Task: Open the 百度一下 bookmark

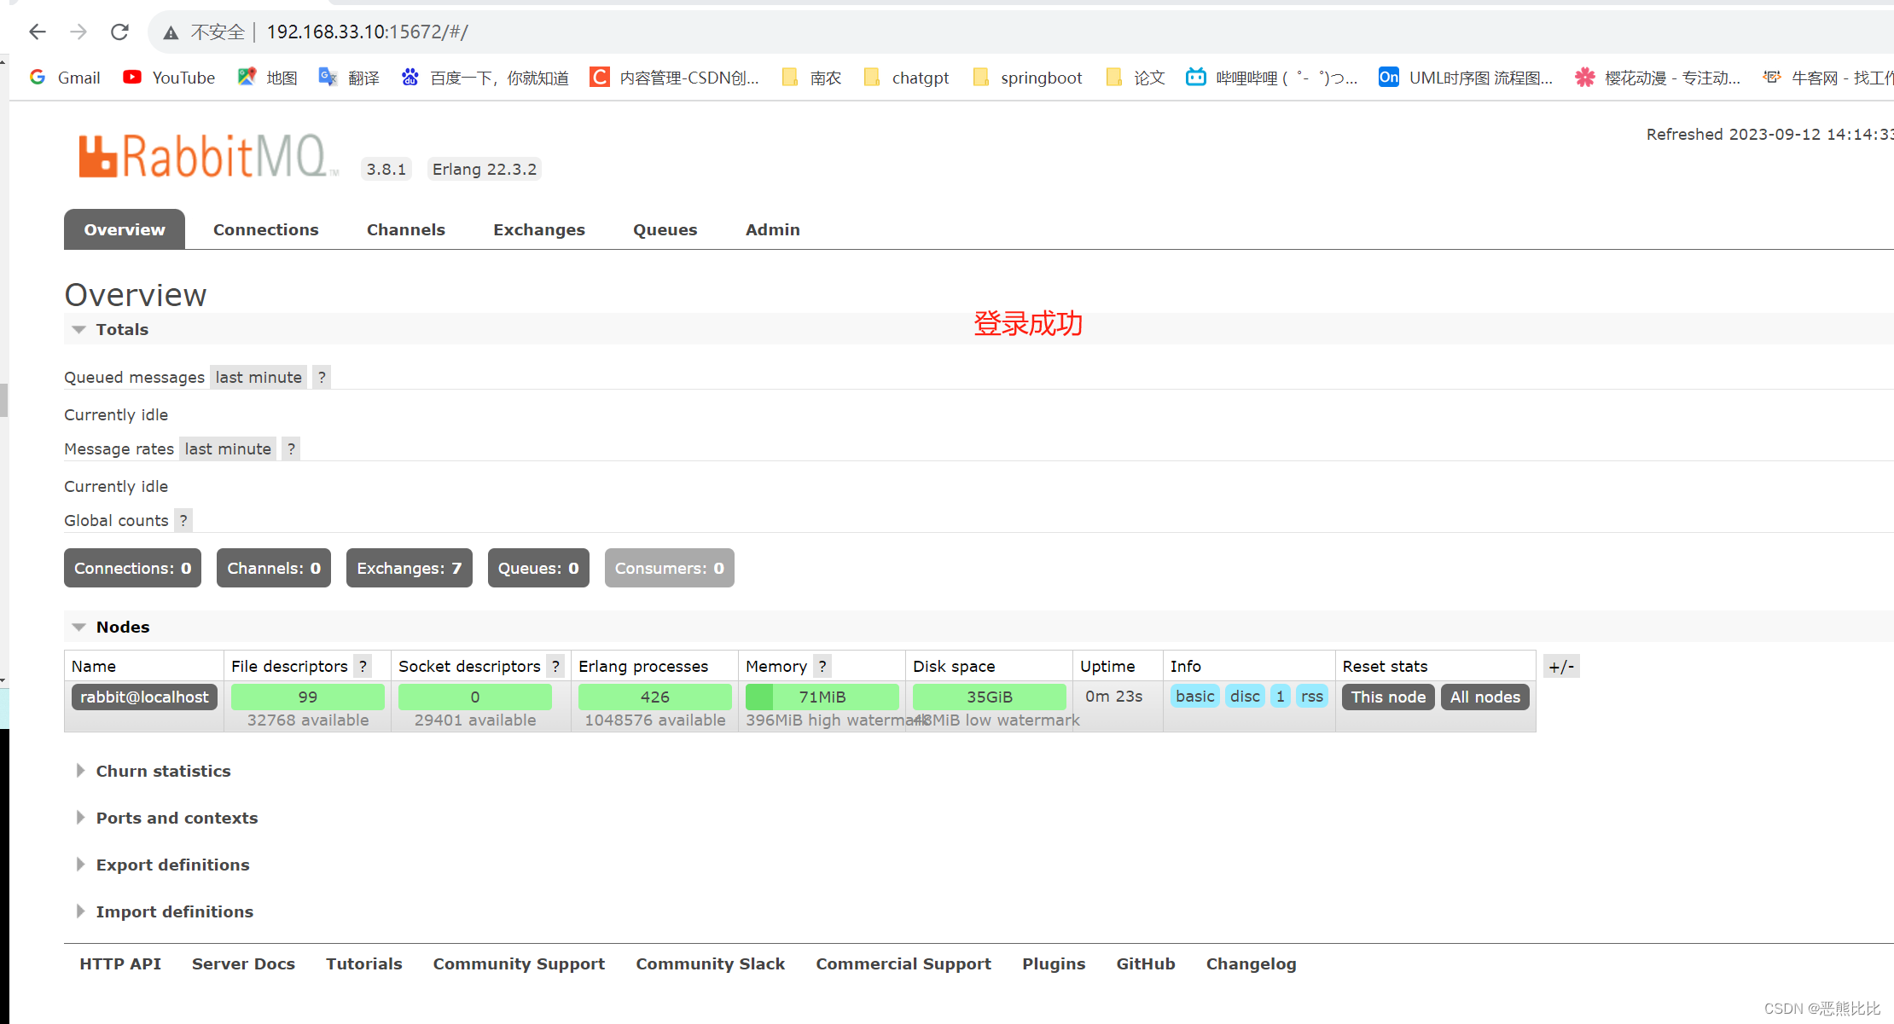Action: [x=485, y=78]
